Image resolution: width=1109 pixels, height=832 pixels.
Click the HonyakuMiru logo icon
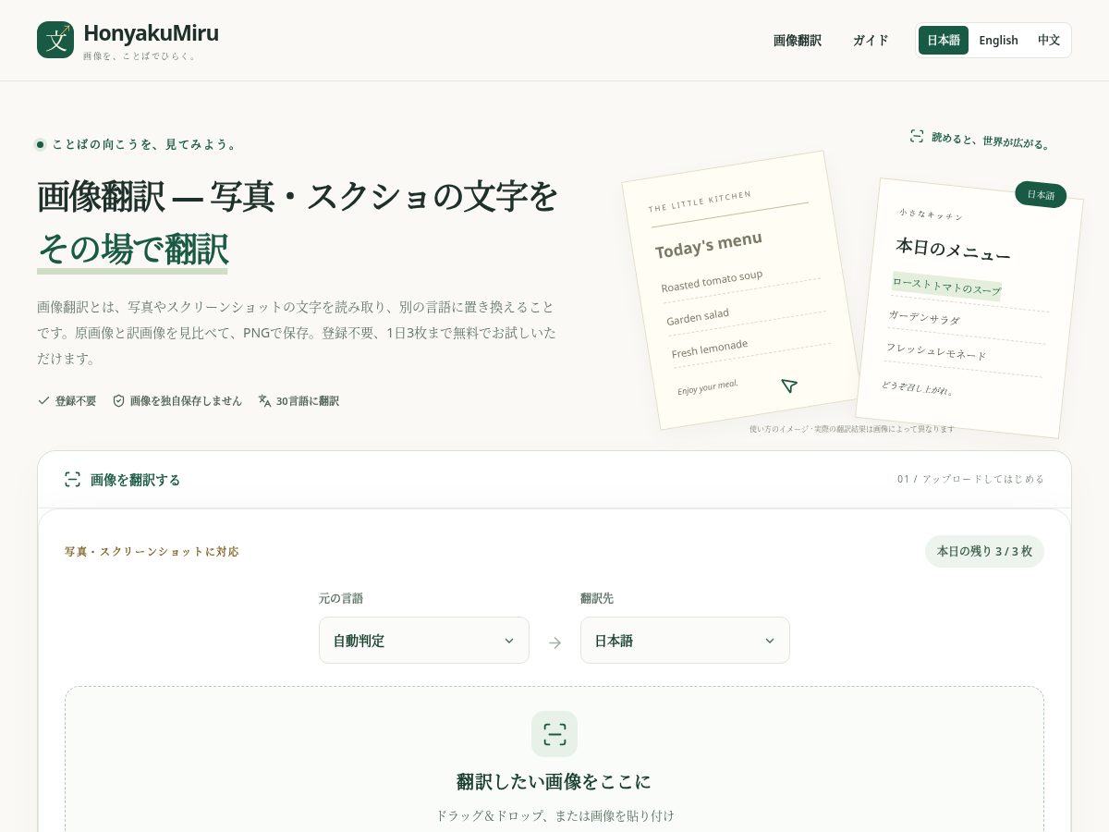point(55,40)
